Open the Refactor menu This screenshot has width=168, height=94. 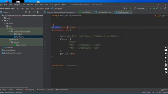click(30, 5)
